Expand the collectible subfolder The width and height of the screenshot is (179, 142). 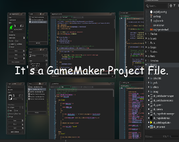tap(149, 78)
